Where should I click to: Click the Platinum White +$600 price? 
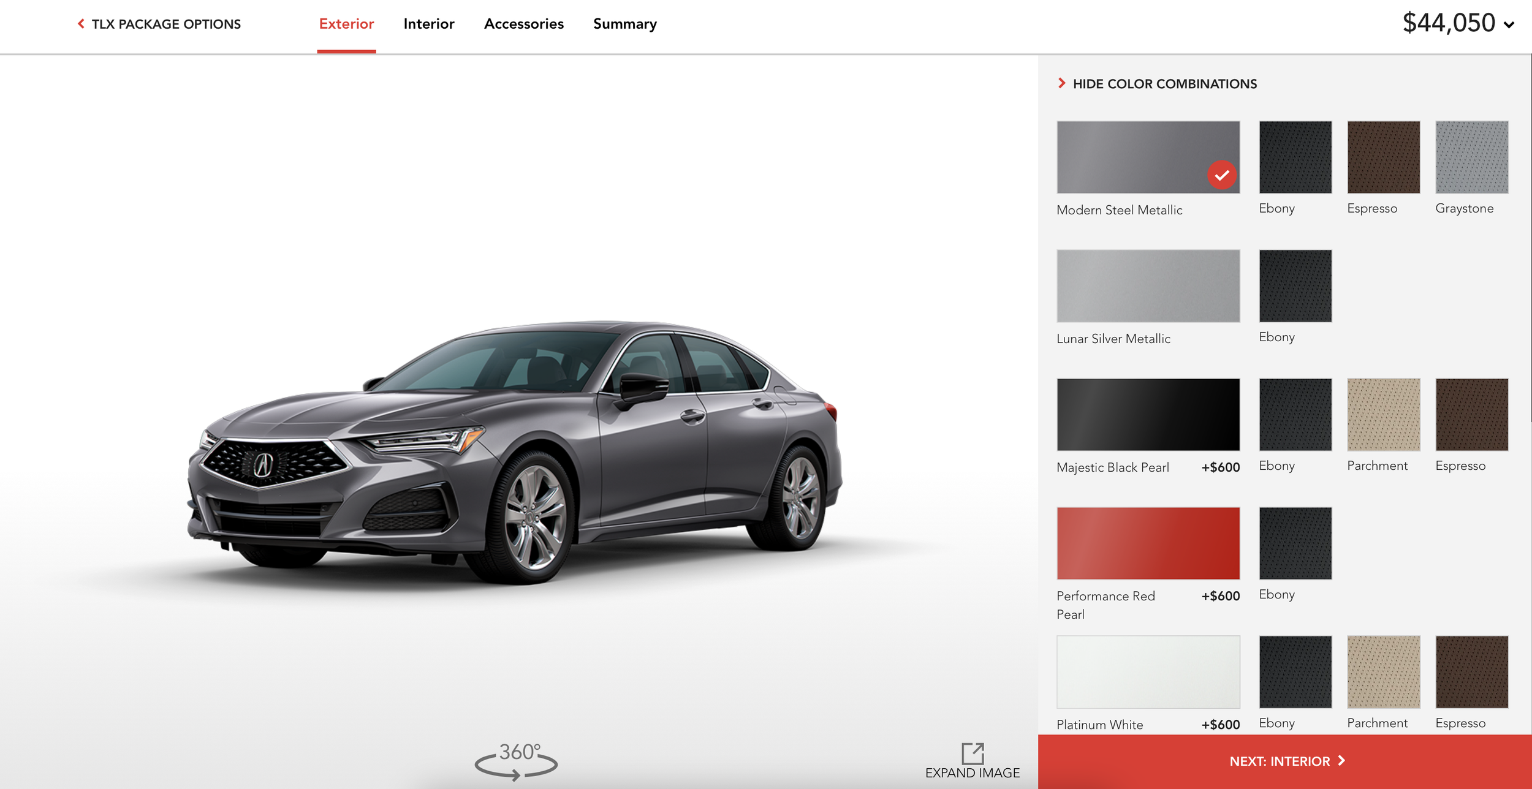[x=1221, y=725]
